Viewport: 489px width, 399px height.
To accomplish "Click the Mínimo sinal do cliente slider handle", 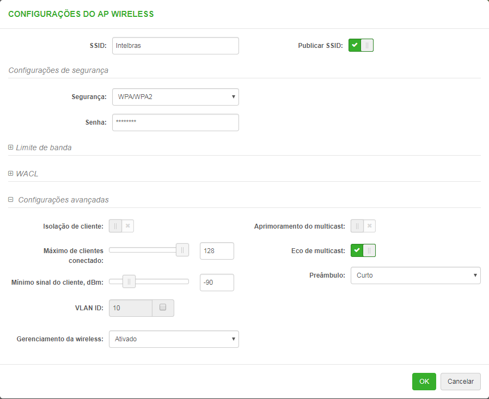I will pyautogui.click(x=129, y=281).
